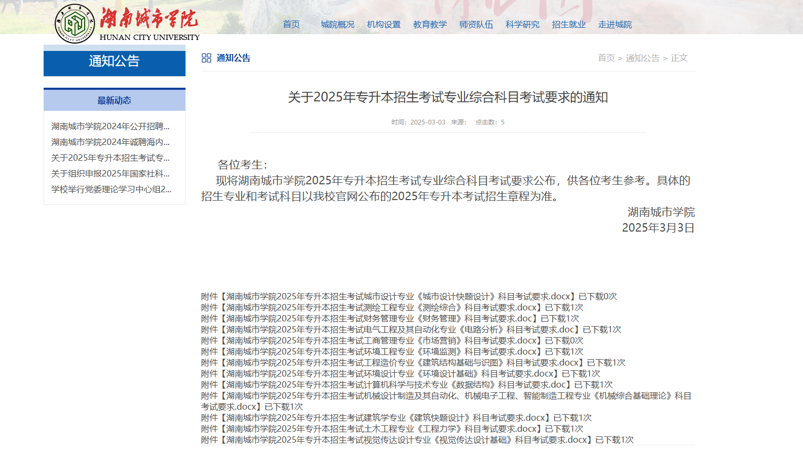Image resolution: width=803 pixels, height=449 pixels.
Task: Click the grid icon beside 通知公告 heading
Action: (x=207, y=58)
